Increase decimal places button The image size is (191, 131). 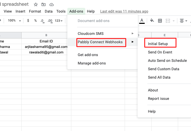point(50,21)
